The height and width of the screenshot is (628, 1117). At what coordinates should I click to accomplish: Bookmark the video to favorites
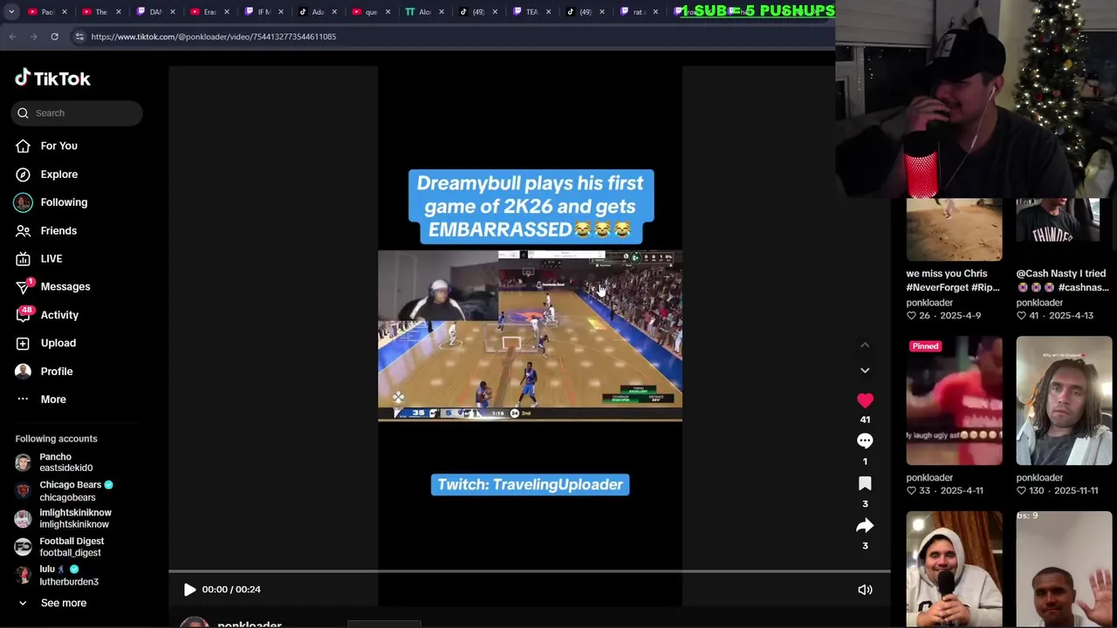click(x=865, y=483)
